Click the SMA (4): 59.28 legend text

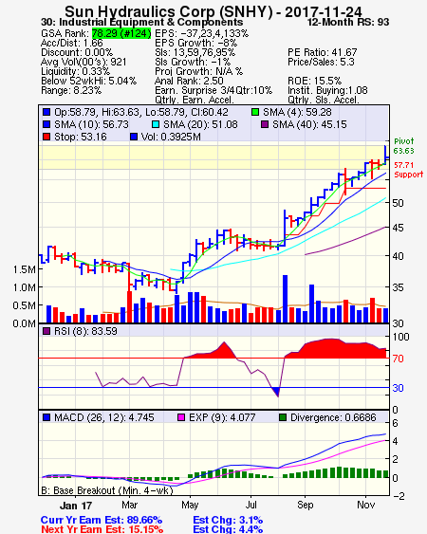(x=297, y=112)
